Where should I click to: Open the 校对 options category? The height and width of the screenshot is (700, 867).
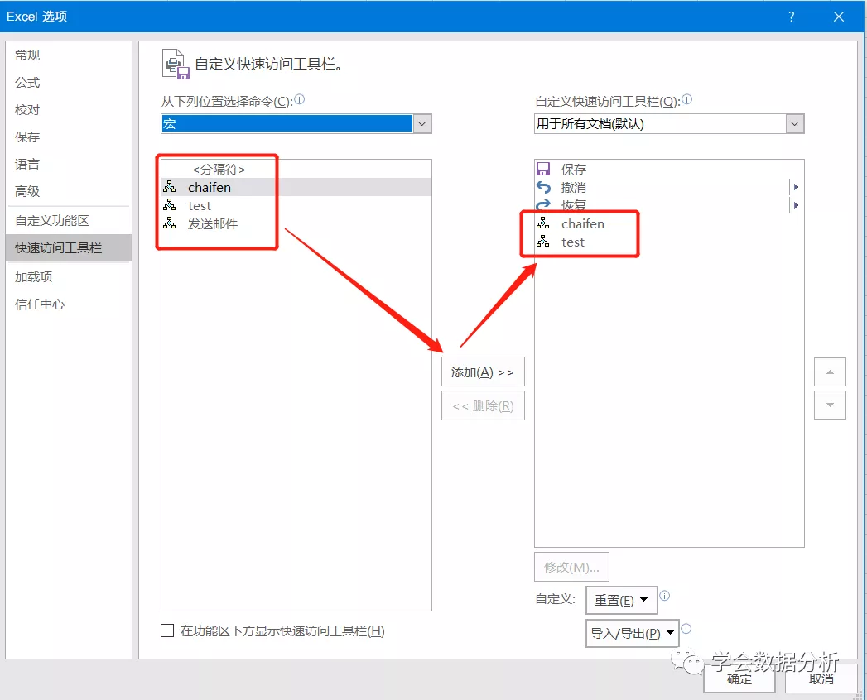pyautogui.click(x=69, y=109)
